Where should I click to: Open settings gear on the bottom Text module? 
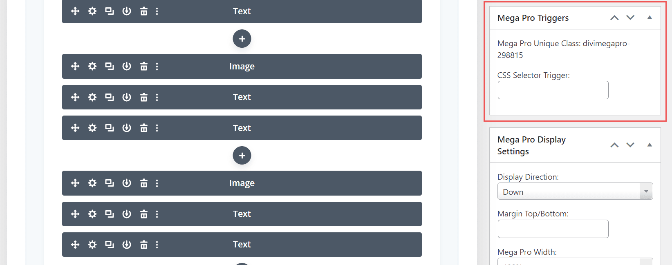point(92,244)
